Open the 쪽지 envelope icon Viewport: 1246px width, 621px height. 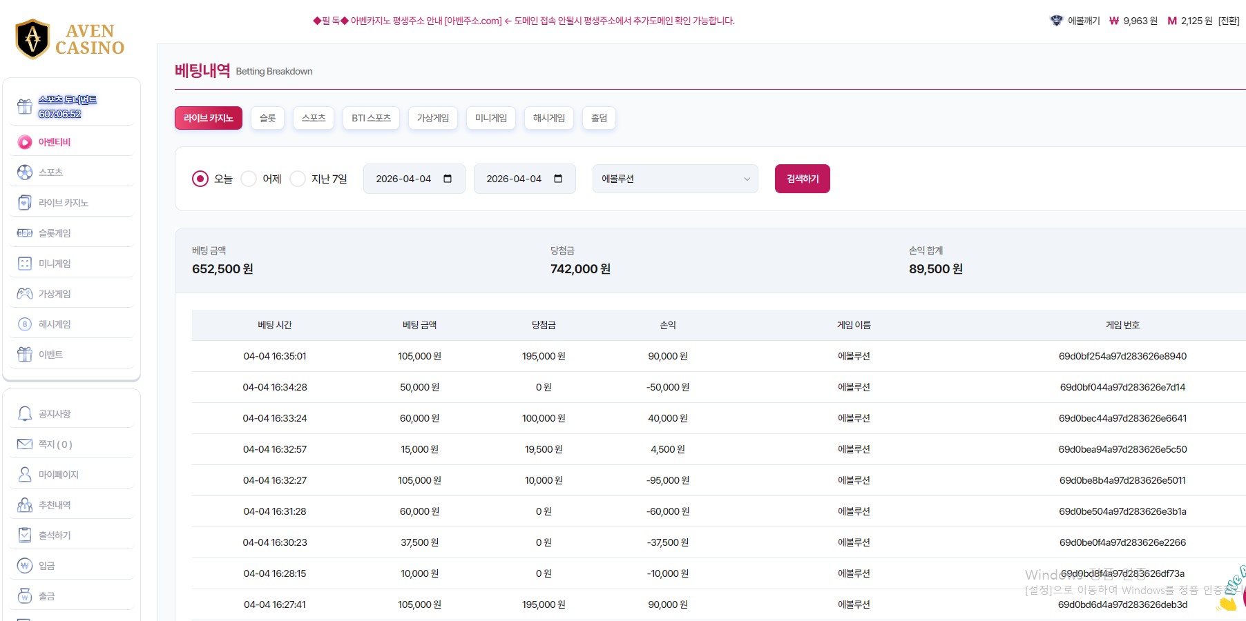(x=25, y=444)
